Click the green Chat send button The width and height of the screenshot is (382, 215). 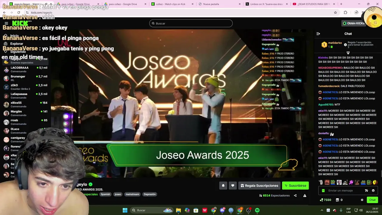[x=372, y=200]
